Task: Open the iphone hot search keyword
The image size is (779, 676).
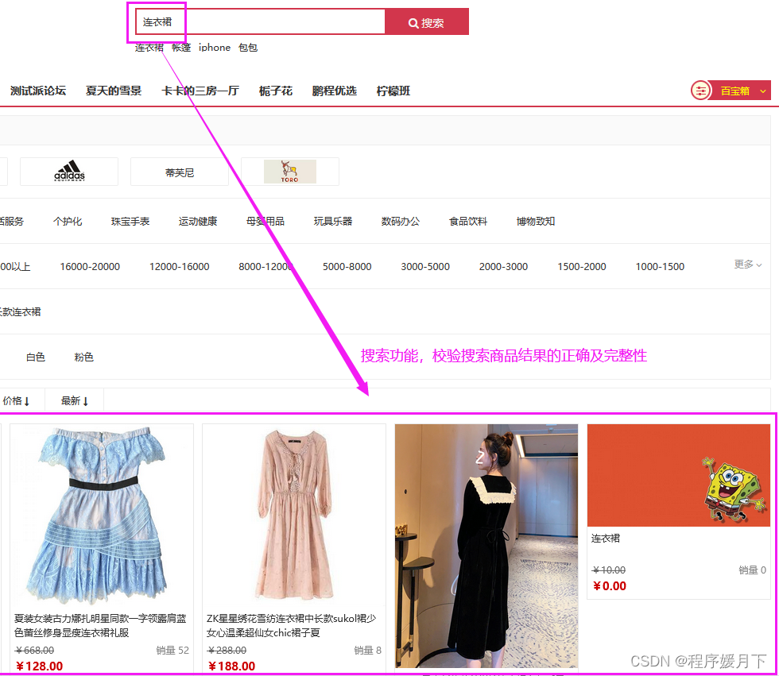Action: pyautogui.click(x=214, y=48)
